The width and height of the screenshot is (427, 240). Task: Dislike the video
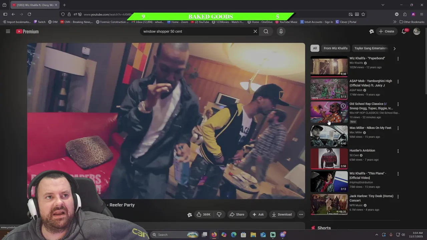point(219,214)
